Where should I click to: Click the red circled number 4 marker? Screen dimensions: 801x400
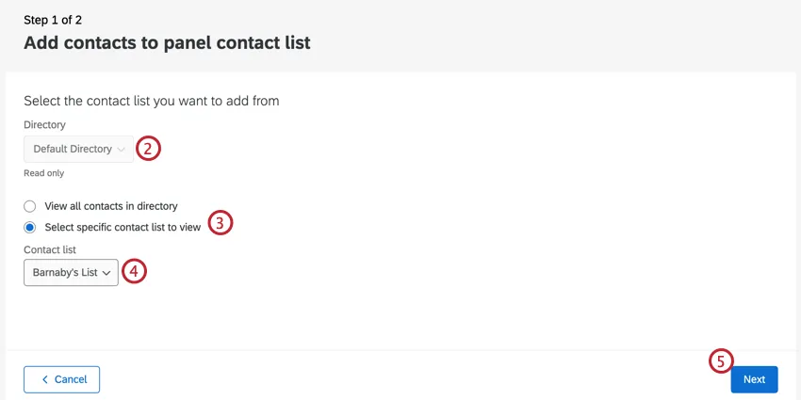(135, 272)
